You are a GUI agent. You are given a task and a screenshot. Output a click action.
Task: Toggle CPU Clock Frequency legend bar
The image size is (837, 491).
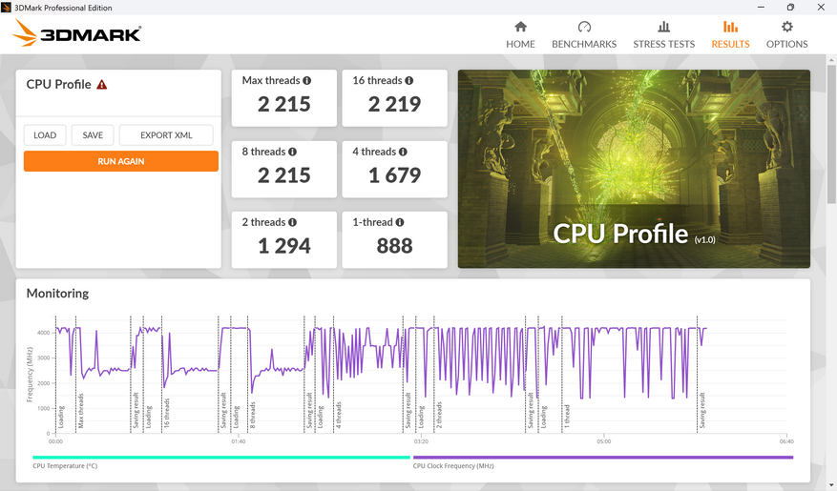tap(602, 458)
